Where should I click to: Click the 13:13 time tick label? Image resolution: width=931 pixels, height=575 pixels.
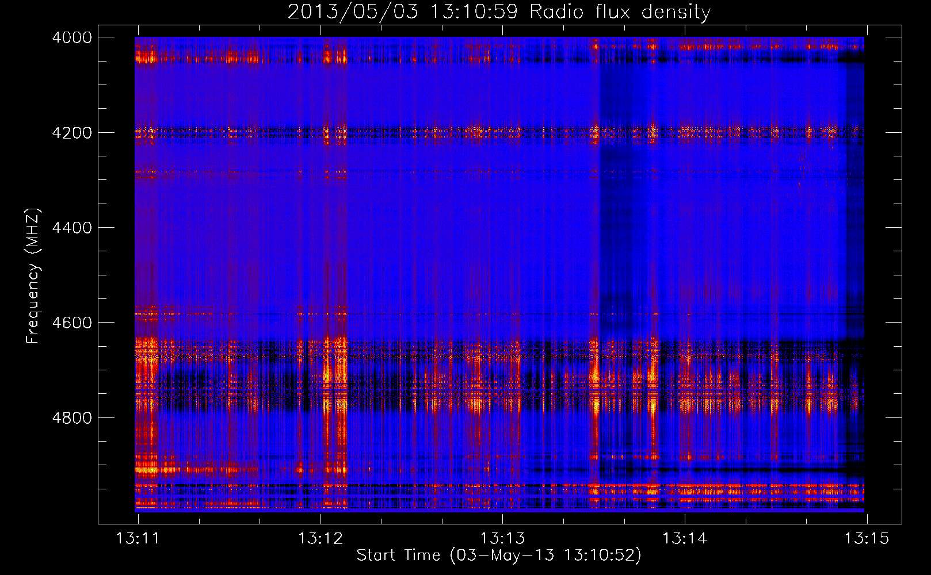point(503,539)
